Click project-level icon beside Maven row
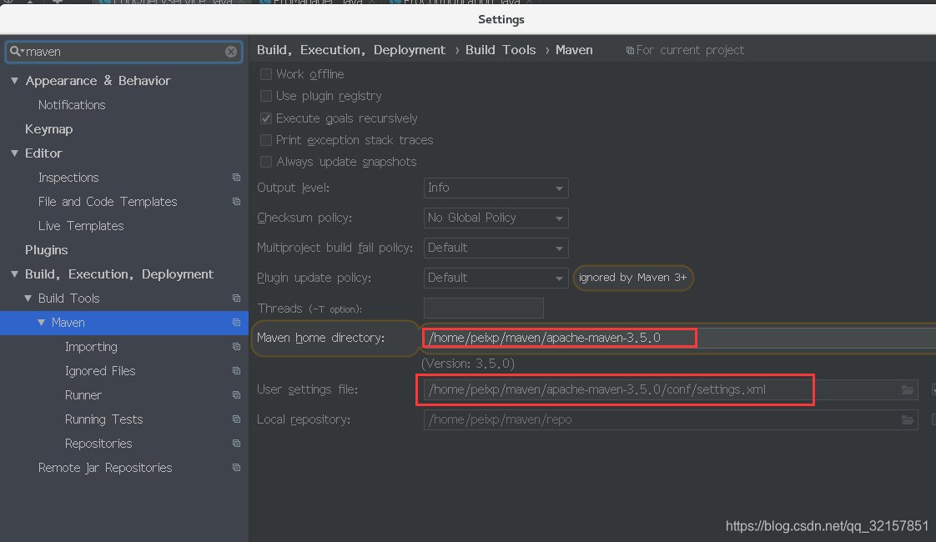This screenshot has width=936, height=542. pos(236,323)
